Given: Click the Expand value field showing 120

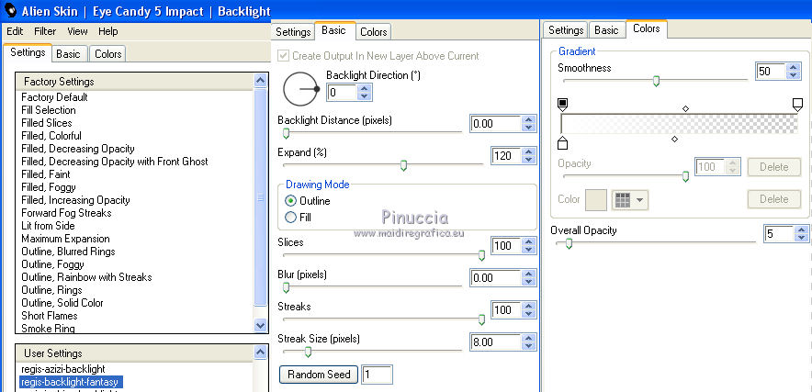Looking at the screenshot, I should pyautogui.click(x=505, y=156).
